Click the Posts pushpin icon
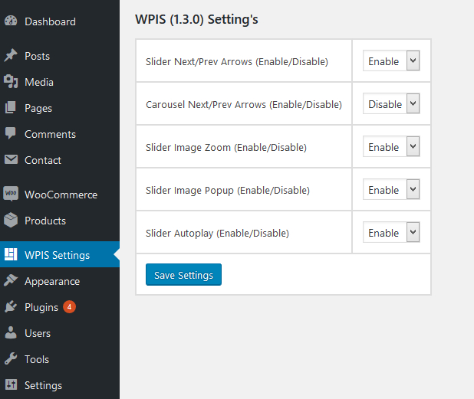This screenshot has width=474, height=399. point(11,56)
